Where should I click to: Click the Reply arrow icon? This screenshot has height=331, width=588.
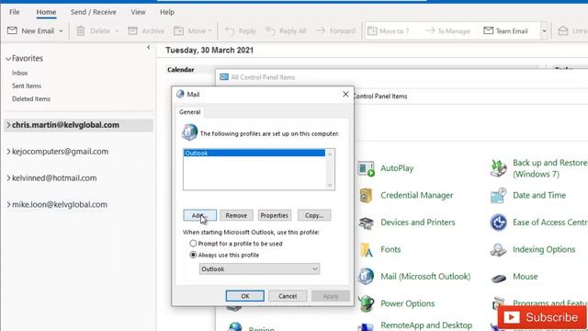[x=230, y=30]
